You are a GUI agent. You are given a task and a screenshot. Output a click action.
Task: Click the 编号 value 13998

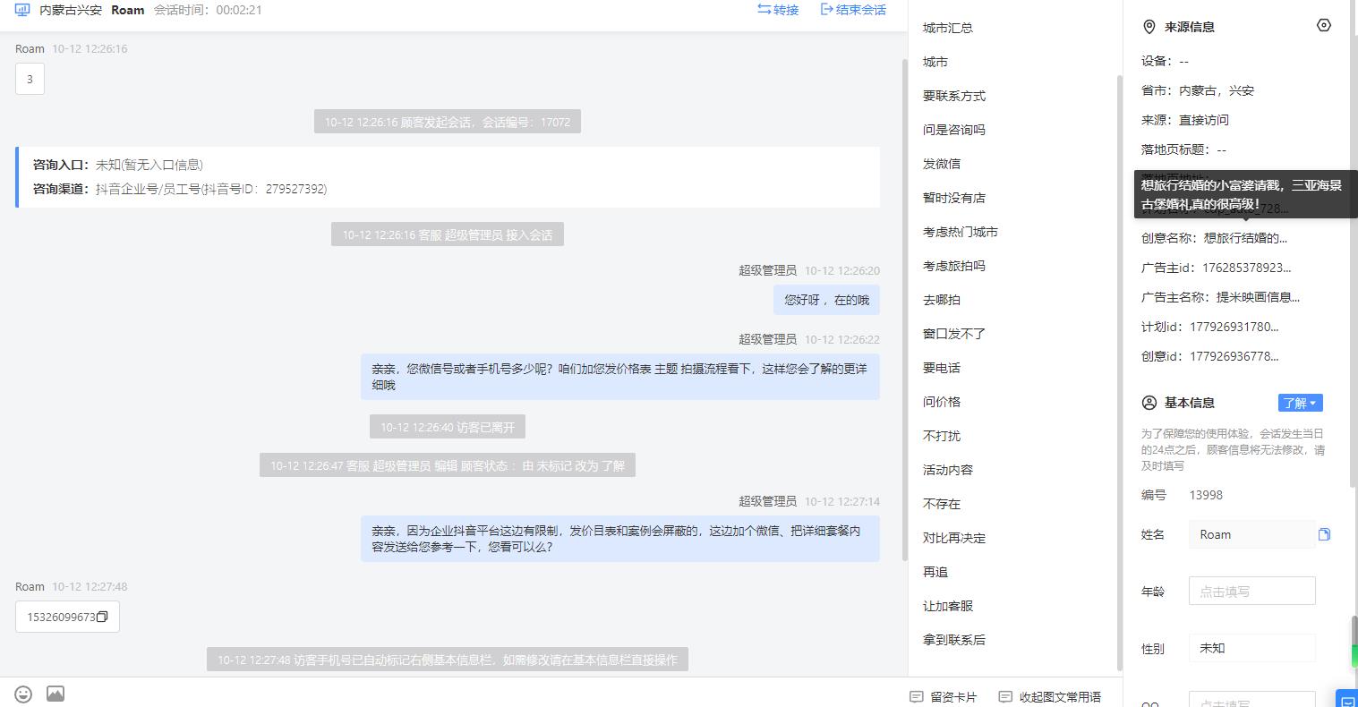point(1206,495)
